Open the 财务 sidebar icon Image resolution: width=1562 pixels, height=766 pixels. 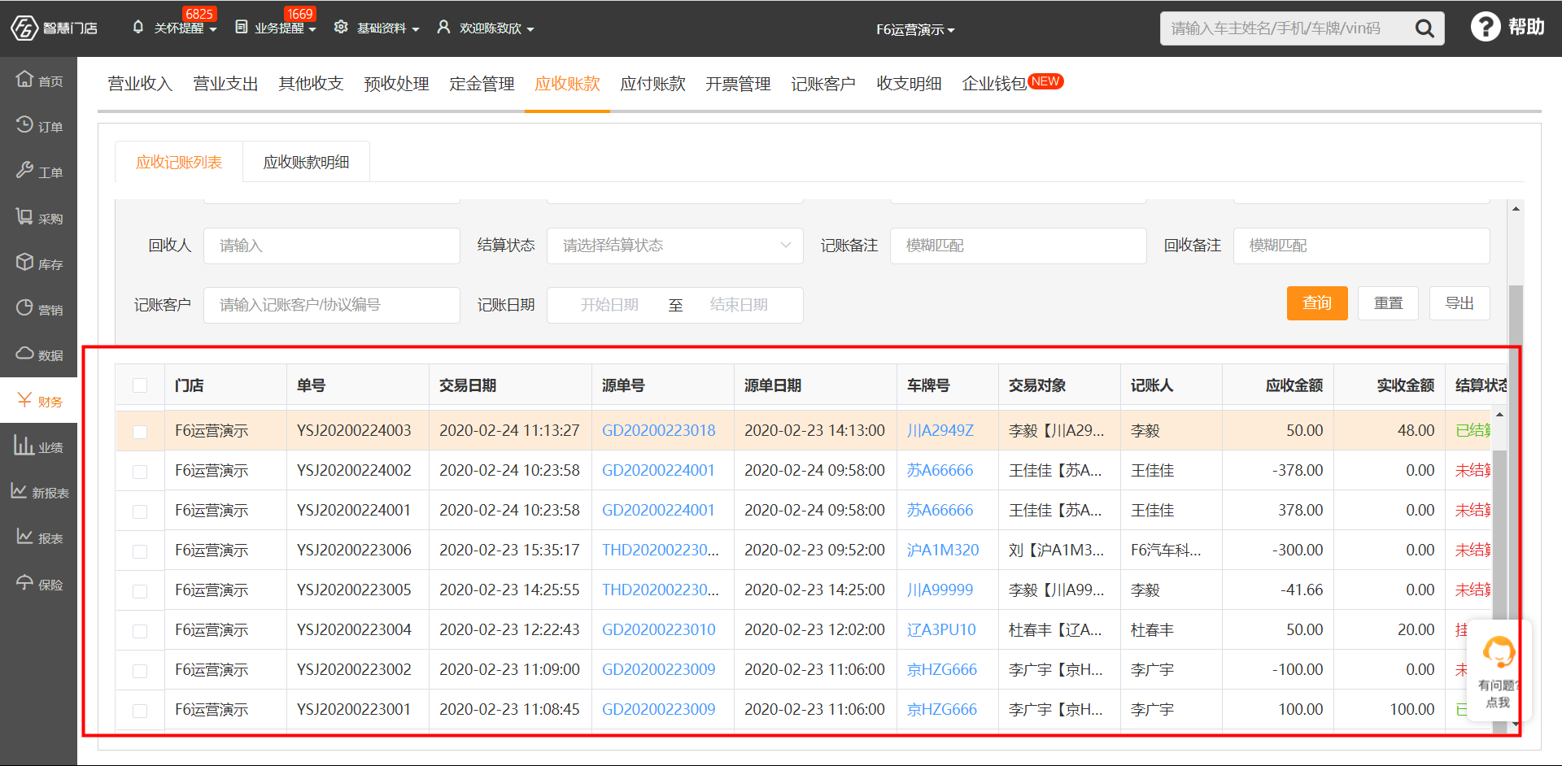point(24,399)
